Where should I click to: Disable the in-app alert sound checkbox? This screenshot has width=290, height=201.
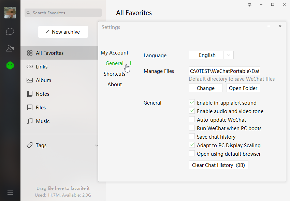(192, 102)
